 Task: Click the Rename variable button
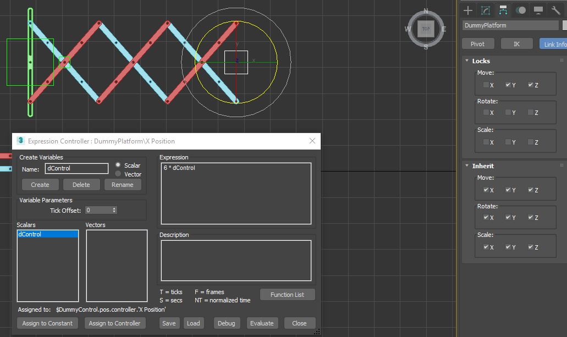click(x=123, y=184)
